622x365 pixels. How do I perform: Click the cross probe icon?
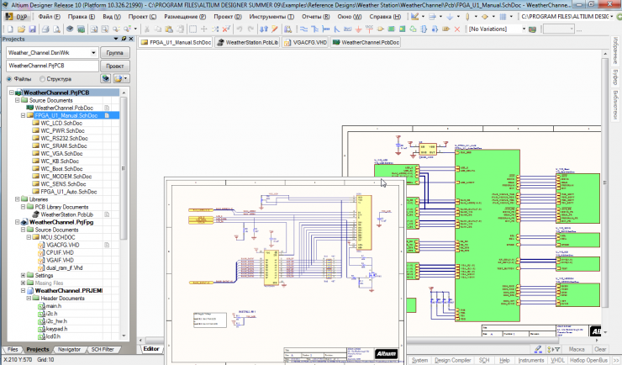(x=275, y=29)
